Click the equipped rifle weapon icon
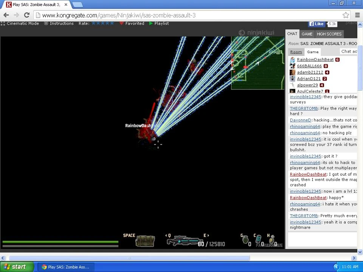This screenshot has width=363, height=272. point(185,241)
